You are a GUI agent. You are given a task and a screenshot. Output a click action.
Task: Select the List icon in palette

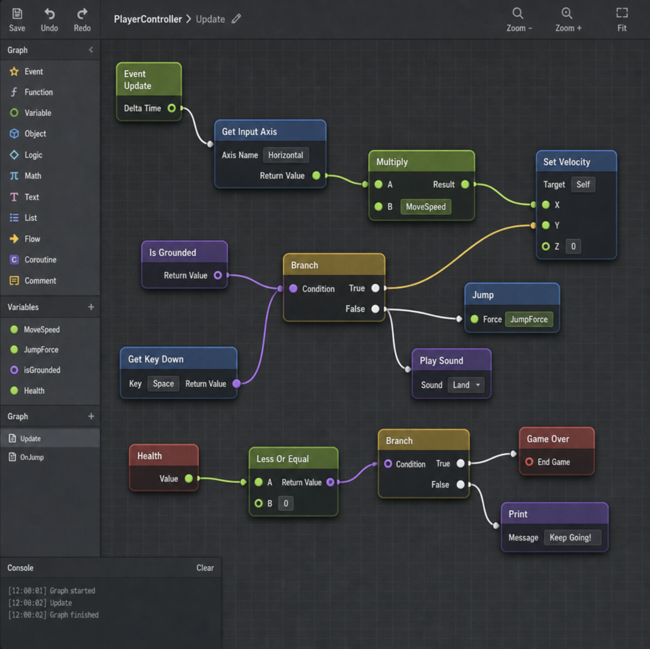14,218
